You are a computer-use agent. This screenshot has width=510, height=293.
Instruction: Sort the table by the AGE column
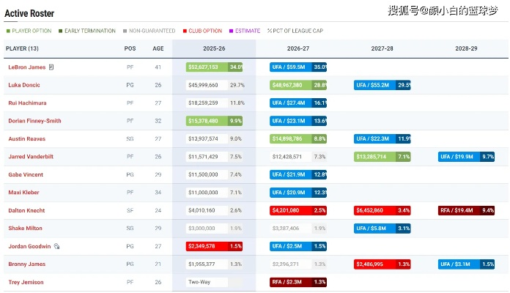[x=158, y=48]
